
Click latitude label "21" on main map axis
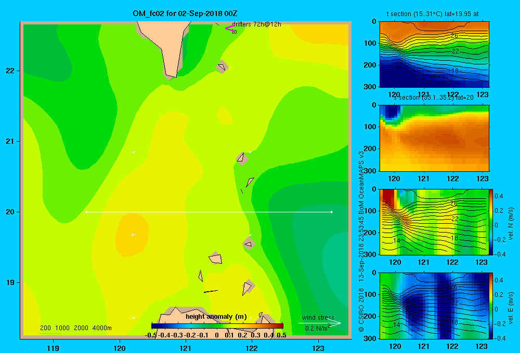click(10, 141)
